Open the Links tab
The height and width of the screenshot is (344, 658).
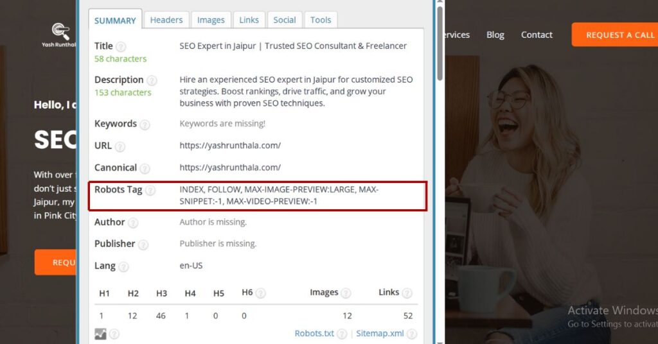tap(249, 20)
